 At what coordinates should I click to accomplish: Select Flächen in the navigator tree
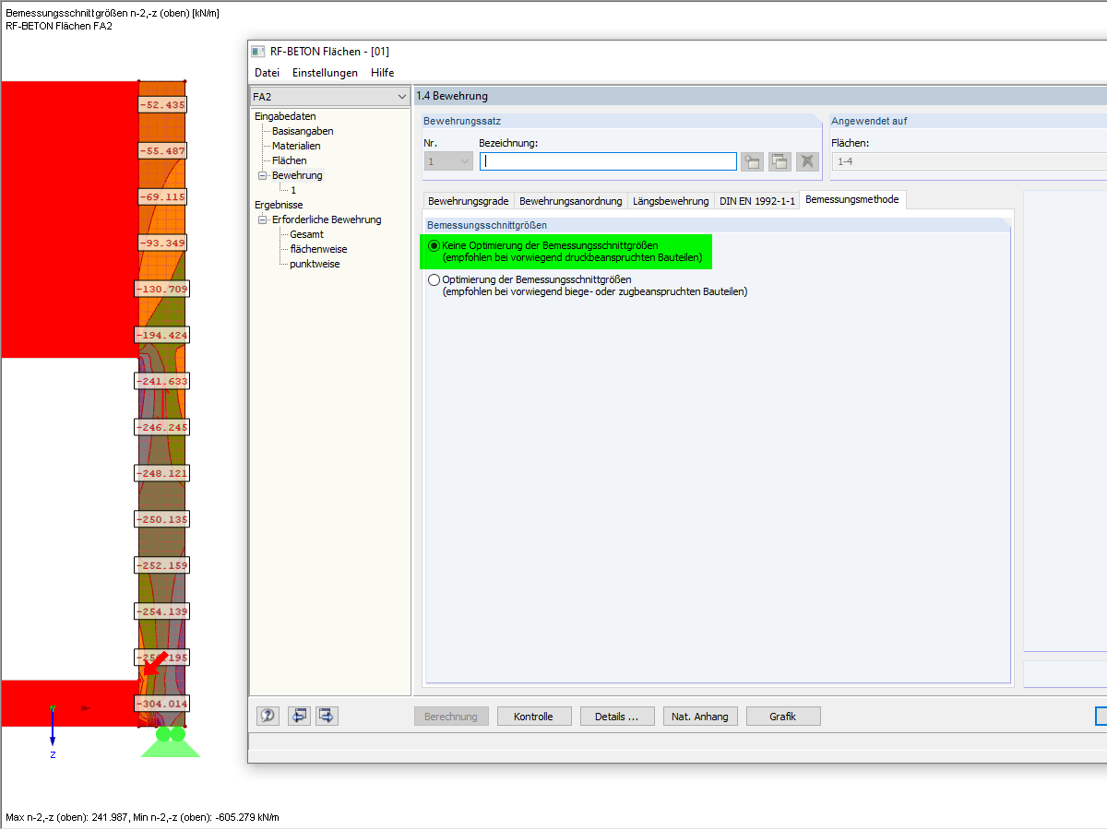[x=290, y=160]
